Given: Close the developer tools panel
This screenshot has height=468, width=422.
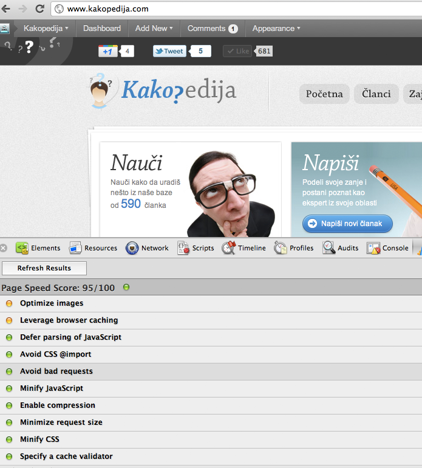Looking at the screenshot, I should pos(3,248).
